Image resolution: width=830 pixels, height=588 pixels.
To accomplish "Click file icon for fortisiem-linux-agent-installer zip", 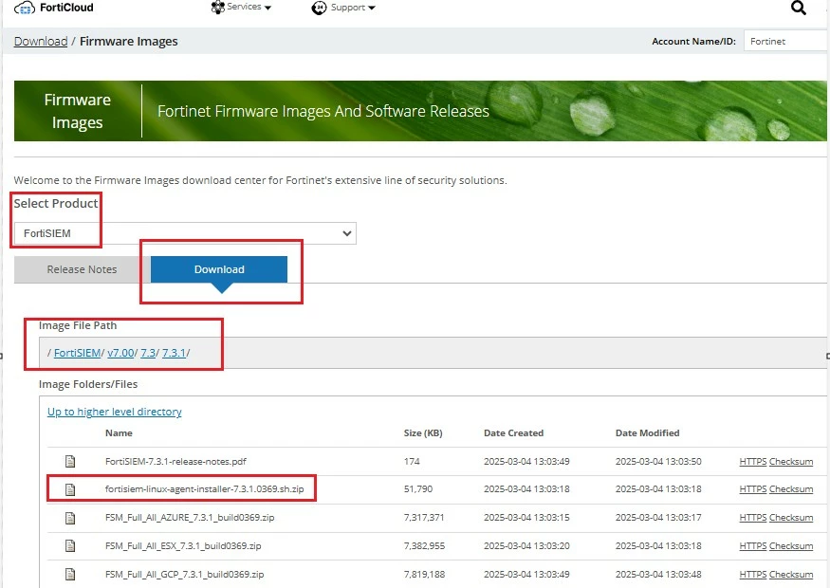I will pyautogui.click(x=70, y=489).
